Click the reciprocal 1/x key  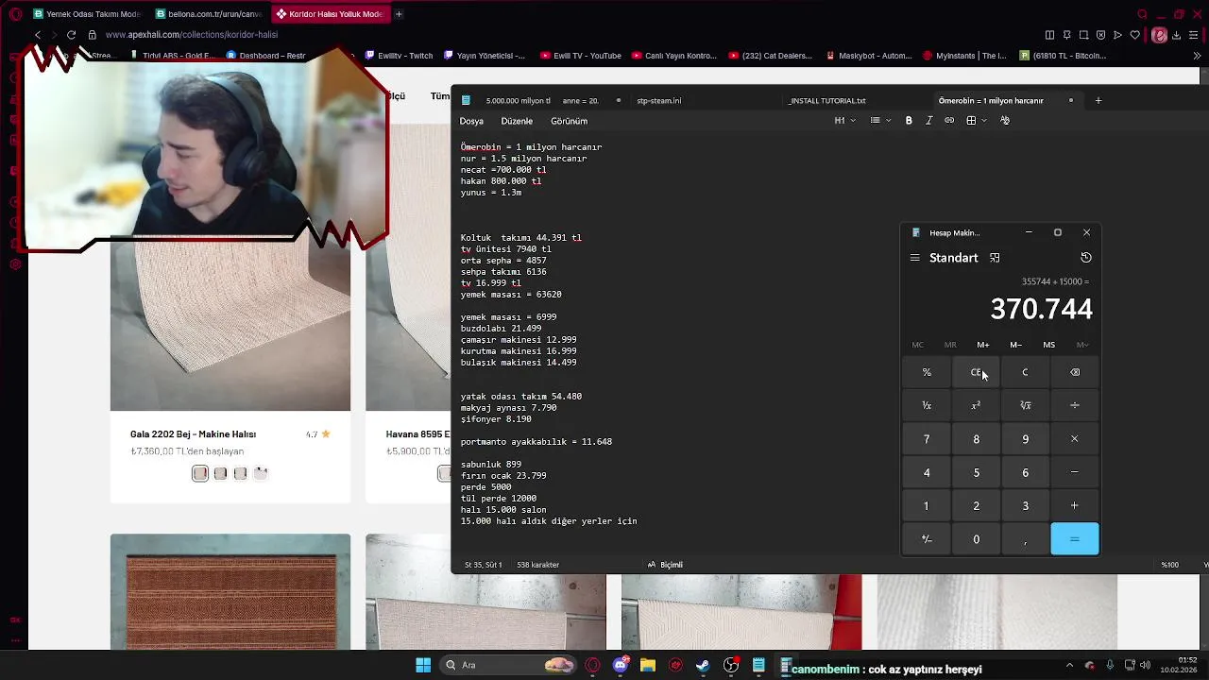pyautogui.click(x=927, y=405)
